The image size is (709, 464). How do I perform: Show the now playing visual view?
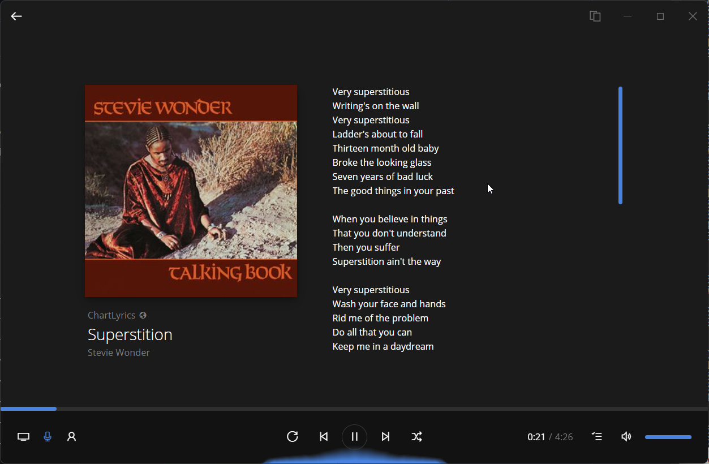tap(23, 437)
